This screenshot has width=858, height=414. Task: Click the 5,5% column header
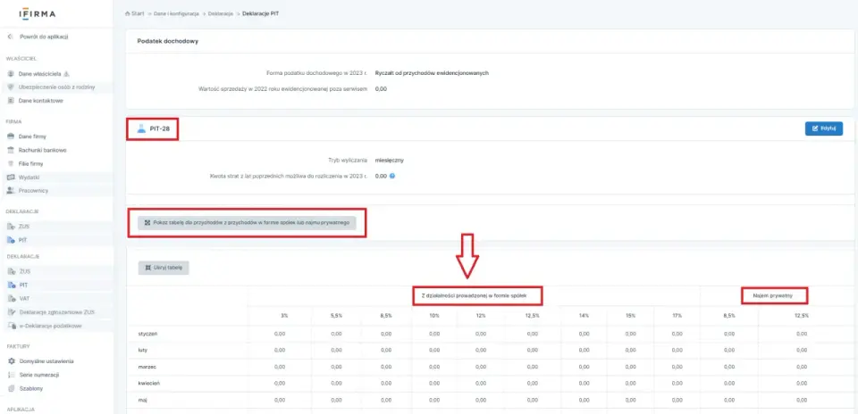point(336,316)
